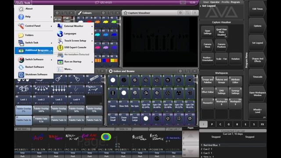Select white circle palette 28
281x158 pixels.
[x=146, y=119]
